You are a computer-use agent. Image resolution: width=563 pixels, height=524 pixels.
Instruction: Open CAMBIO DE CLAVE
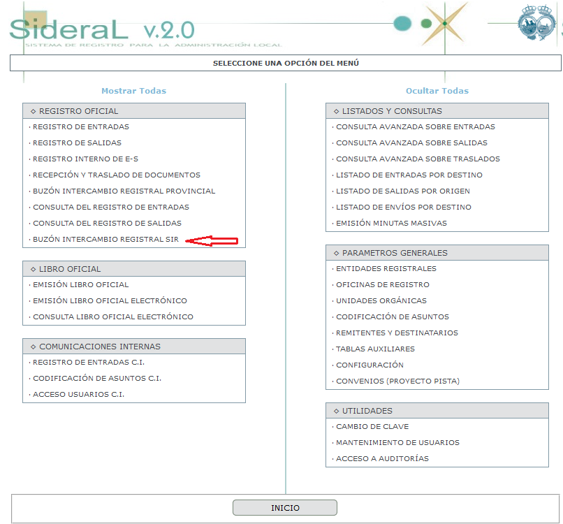tap(372, 427)
